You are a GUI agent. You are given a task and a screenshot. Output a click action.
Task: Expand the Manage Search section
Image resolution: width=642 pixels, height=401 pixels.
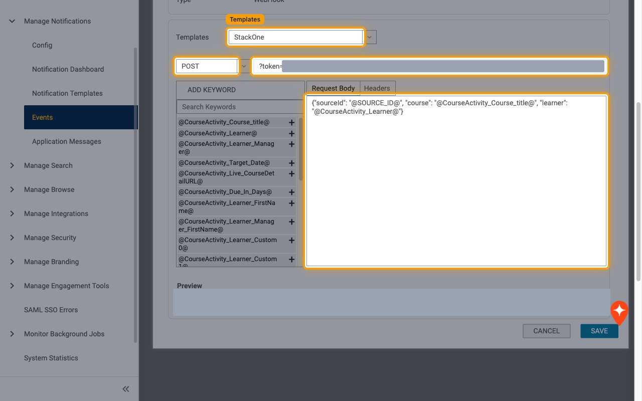[x=12, y=165]
